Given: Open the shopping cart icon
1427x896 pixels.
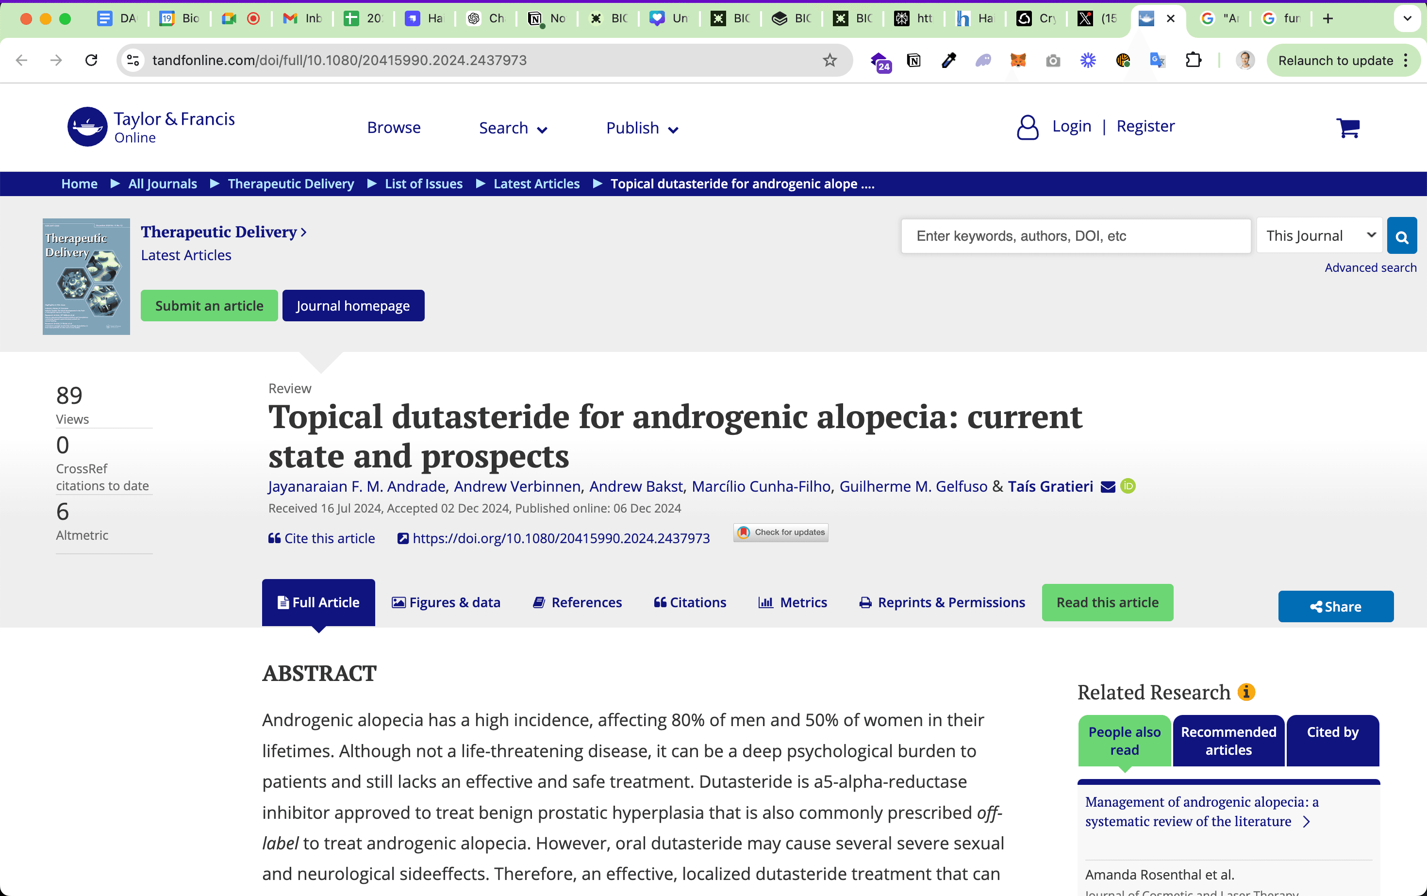Looking at the screenshot, I should click(x=1347, y=127).
